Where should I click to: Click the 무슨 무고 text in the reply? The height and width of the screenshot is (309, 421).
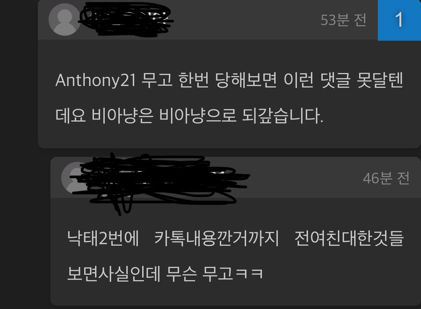pos(199,273)
